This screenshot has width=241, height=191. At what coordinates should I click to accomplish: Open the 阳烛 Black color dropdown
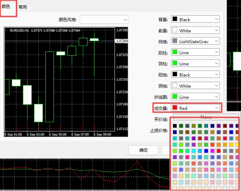pos(195,74)
